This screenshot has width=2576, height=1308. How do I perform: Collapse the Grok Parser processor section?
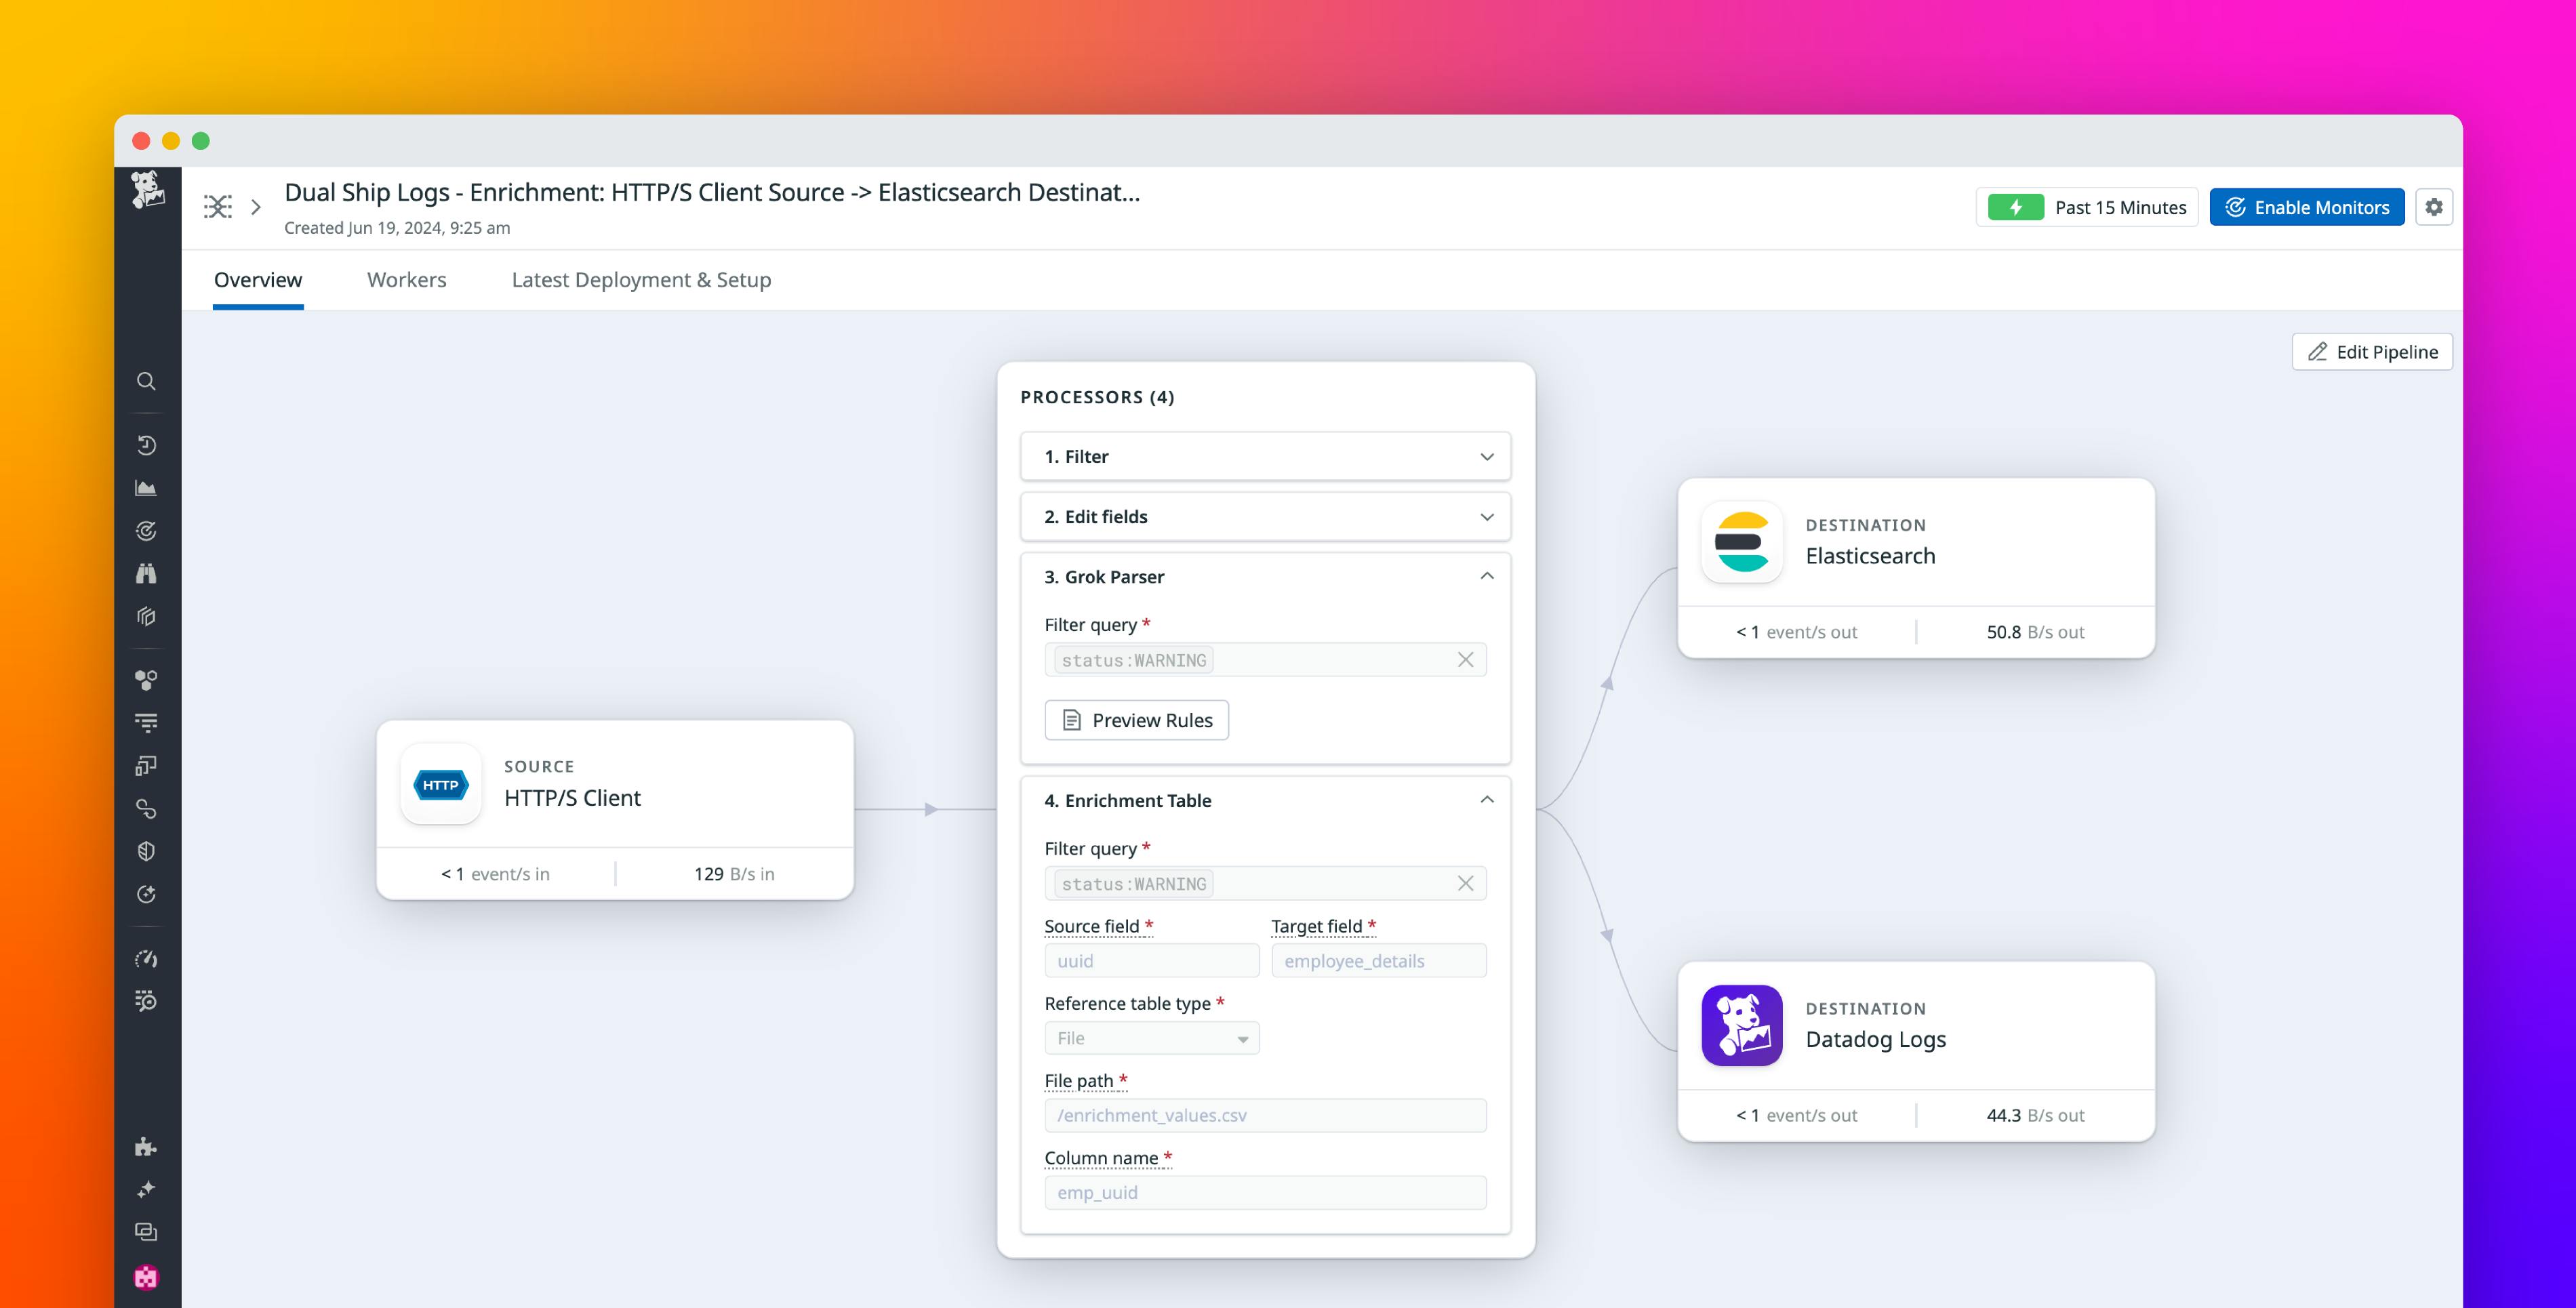pyautogui.click(x=1487, y=575)
